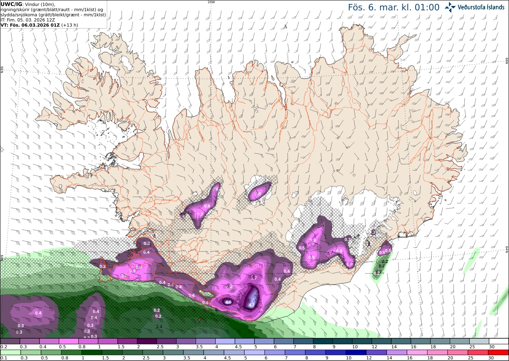Click the Veðurstofa Íslands name text
The height and width of the screenshot is (361, 509).
[x=481, y=7]
